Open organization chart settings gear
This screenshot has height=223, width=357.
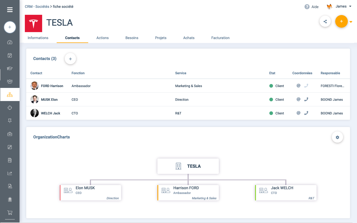coord(337,137)
